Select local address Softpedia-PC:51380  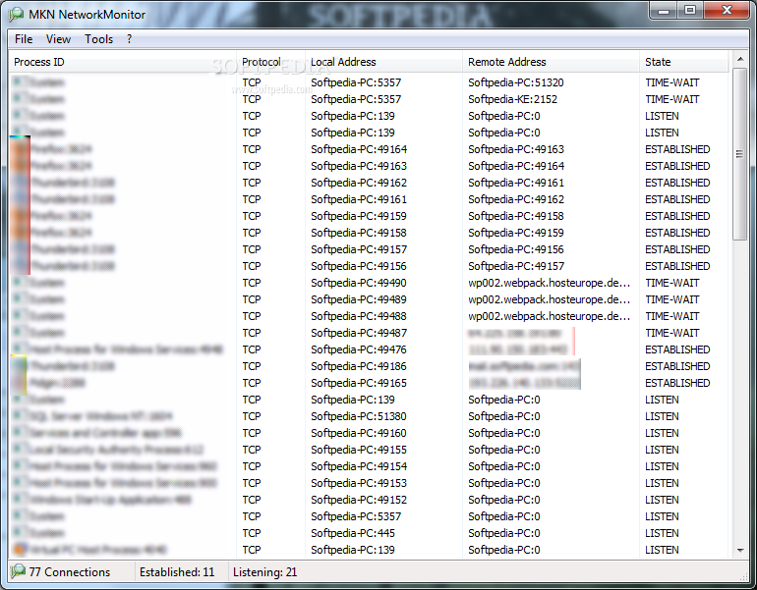359,416
